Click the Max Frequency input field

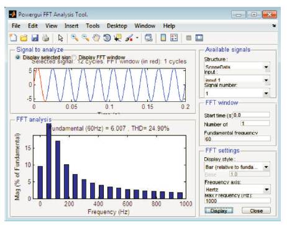(x=237, y=201)
